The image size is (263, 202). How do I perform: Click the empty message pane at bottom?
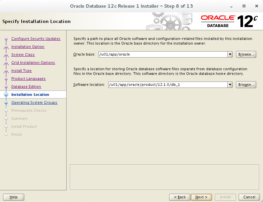[164, 177]
